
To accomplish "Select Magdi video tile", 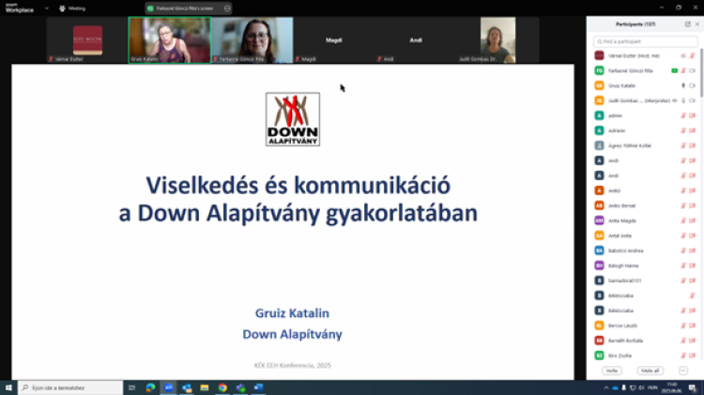I will (333, 40).
